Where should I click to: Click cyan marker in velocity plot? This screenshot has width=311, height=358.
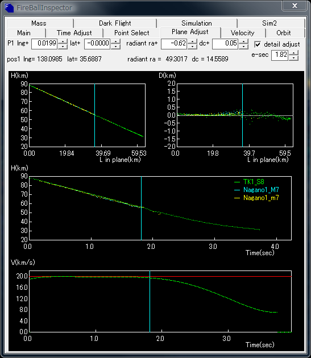150,301
